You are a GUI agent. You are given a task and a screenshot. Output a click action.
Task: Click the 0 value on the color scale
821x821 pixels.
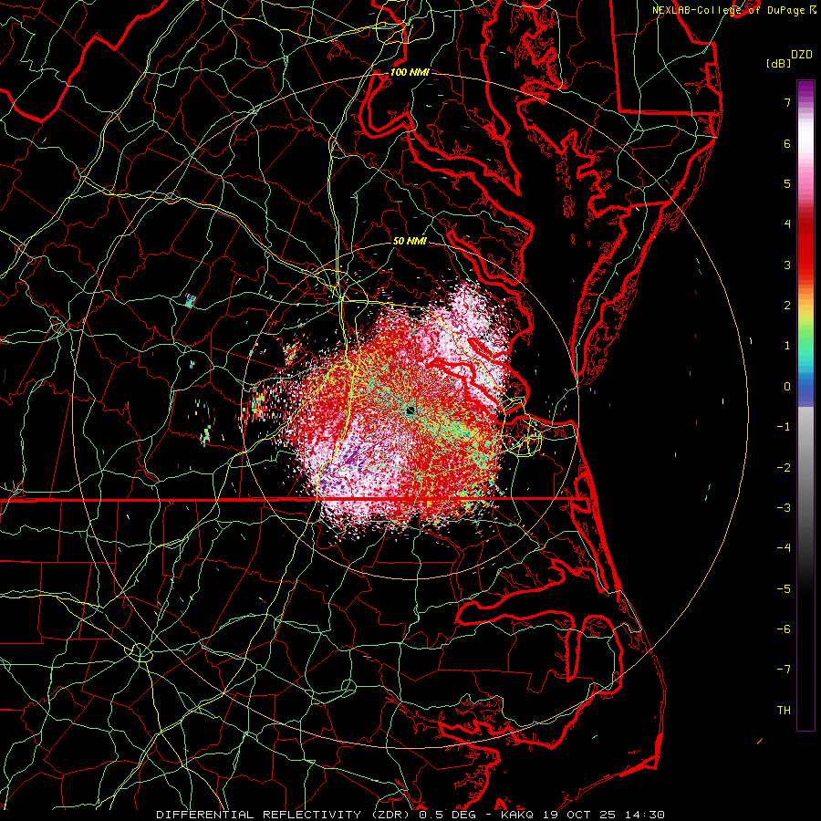[x=787, y=387]
